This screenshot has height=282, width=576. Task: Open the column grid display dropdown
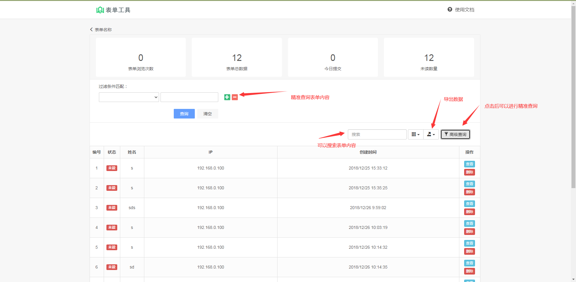[x=415, y=134]
